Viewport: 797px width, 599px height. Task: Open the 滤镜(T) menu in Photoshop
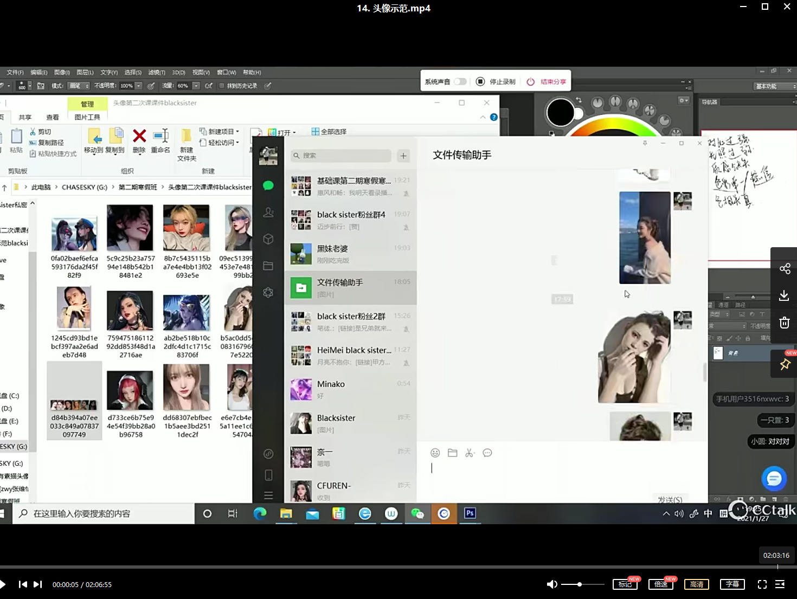(x=157, y=72)
